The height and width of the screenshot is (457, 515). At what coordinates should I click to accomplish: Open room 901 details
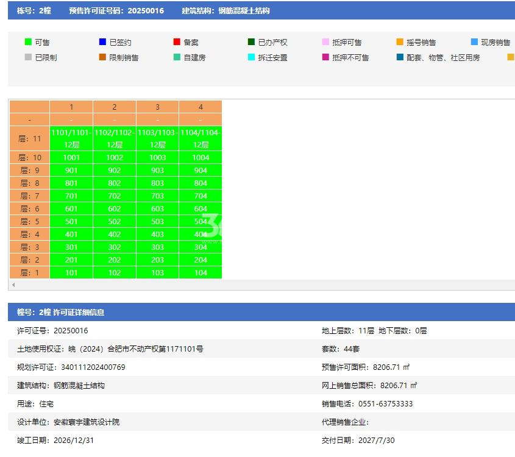[71, 171]
